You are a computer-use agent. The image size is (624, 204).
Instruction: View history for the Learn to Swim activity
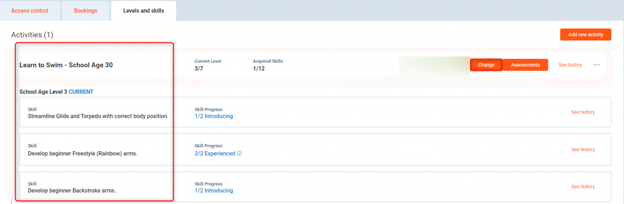570,65
